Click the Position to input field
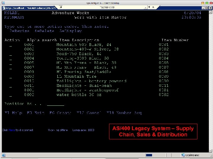Image resolution: width=213 pixels, height=159 pixels. click(56, 104)
